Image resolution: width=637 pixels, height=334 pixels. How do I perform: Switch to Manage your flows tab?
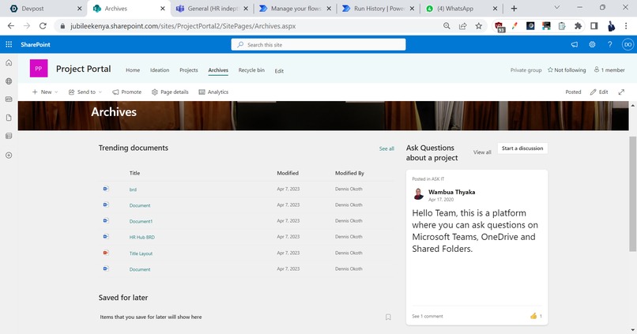[x=296, y=9]
